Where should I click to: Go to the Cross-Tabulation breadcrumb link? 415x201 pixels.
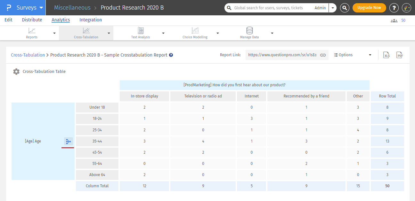[28, 55]
